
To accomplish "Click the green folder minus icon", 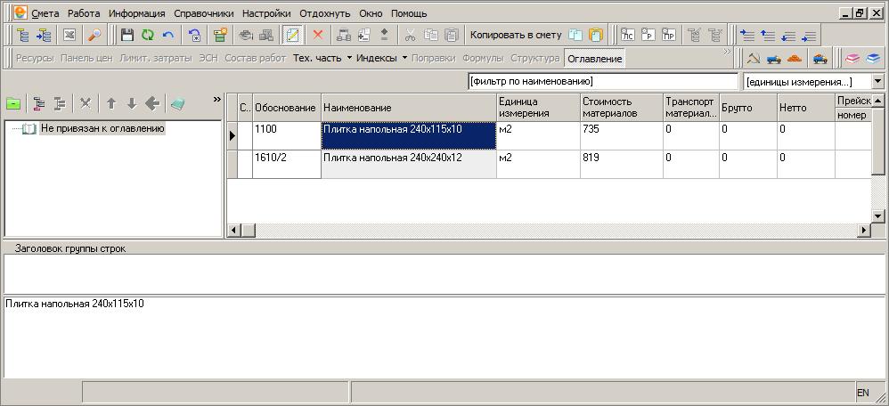I will [x=13, y=103].
